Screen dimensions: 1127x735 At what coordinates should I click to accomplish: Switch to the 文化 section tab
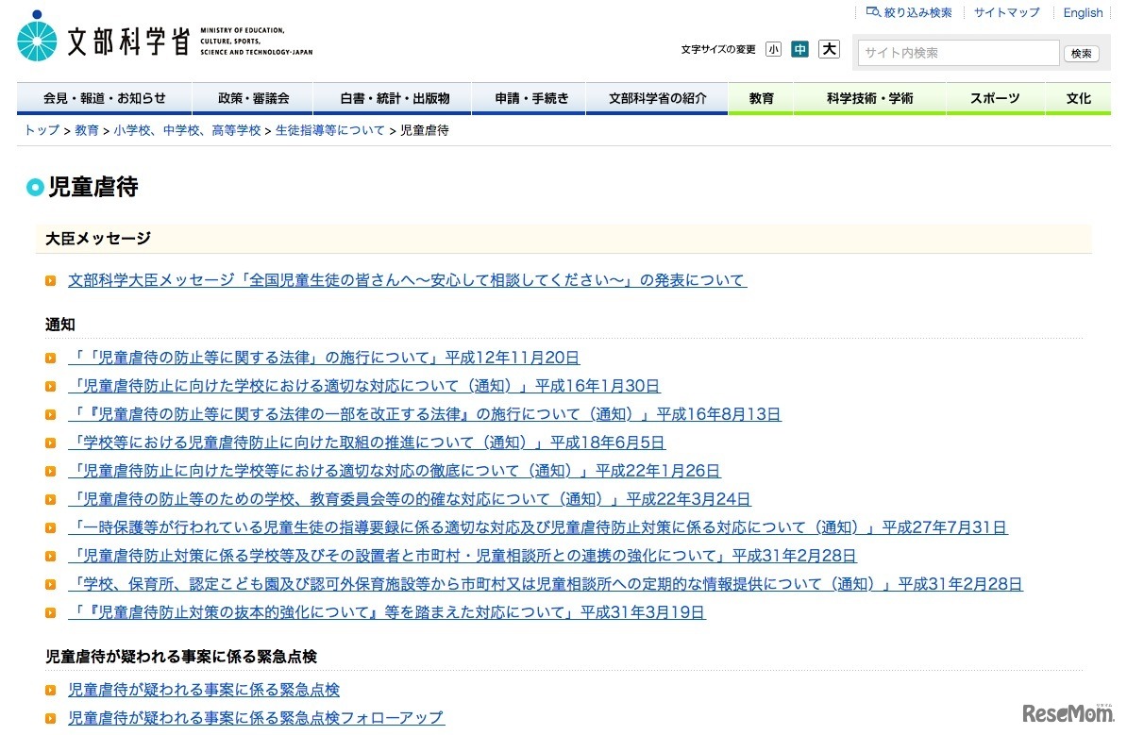pyautogui.click(x=1078, y=97)
